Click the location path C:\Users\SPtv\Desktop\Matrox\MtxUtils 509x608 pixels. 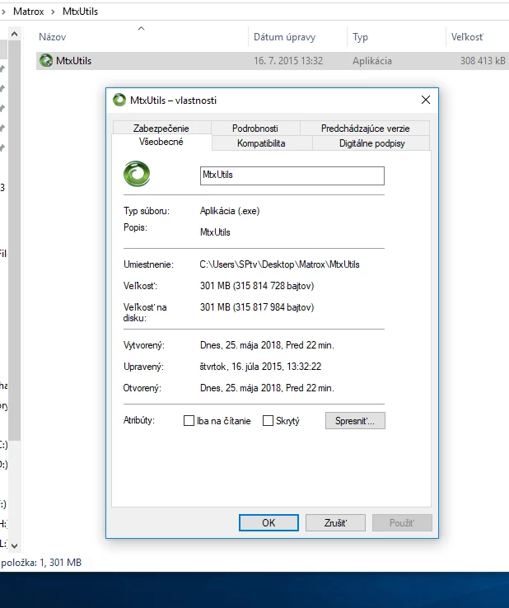[x=279, y=264]
